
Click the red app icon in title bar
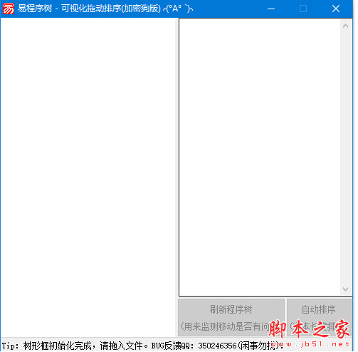click(x=9, y=9)
